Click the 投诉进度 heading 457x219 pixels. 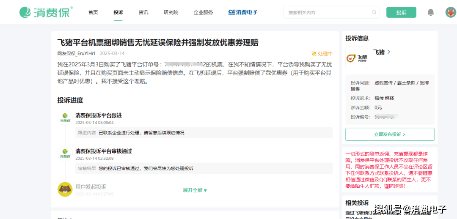click(x=70, y=100)
